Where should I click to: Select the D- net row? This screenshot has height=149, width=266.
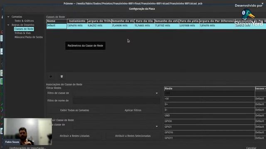coord(209,110)
